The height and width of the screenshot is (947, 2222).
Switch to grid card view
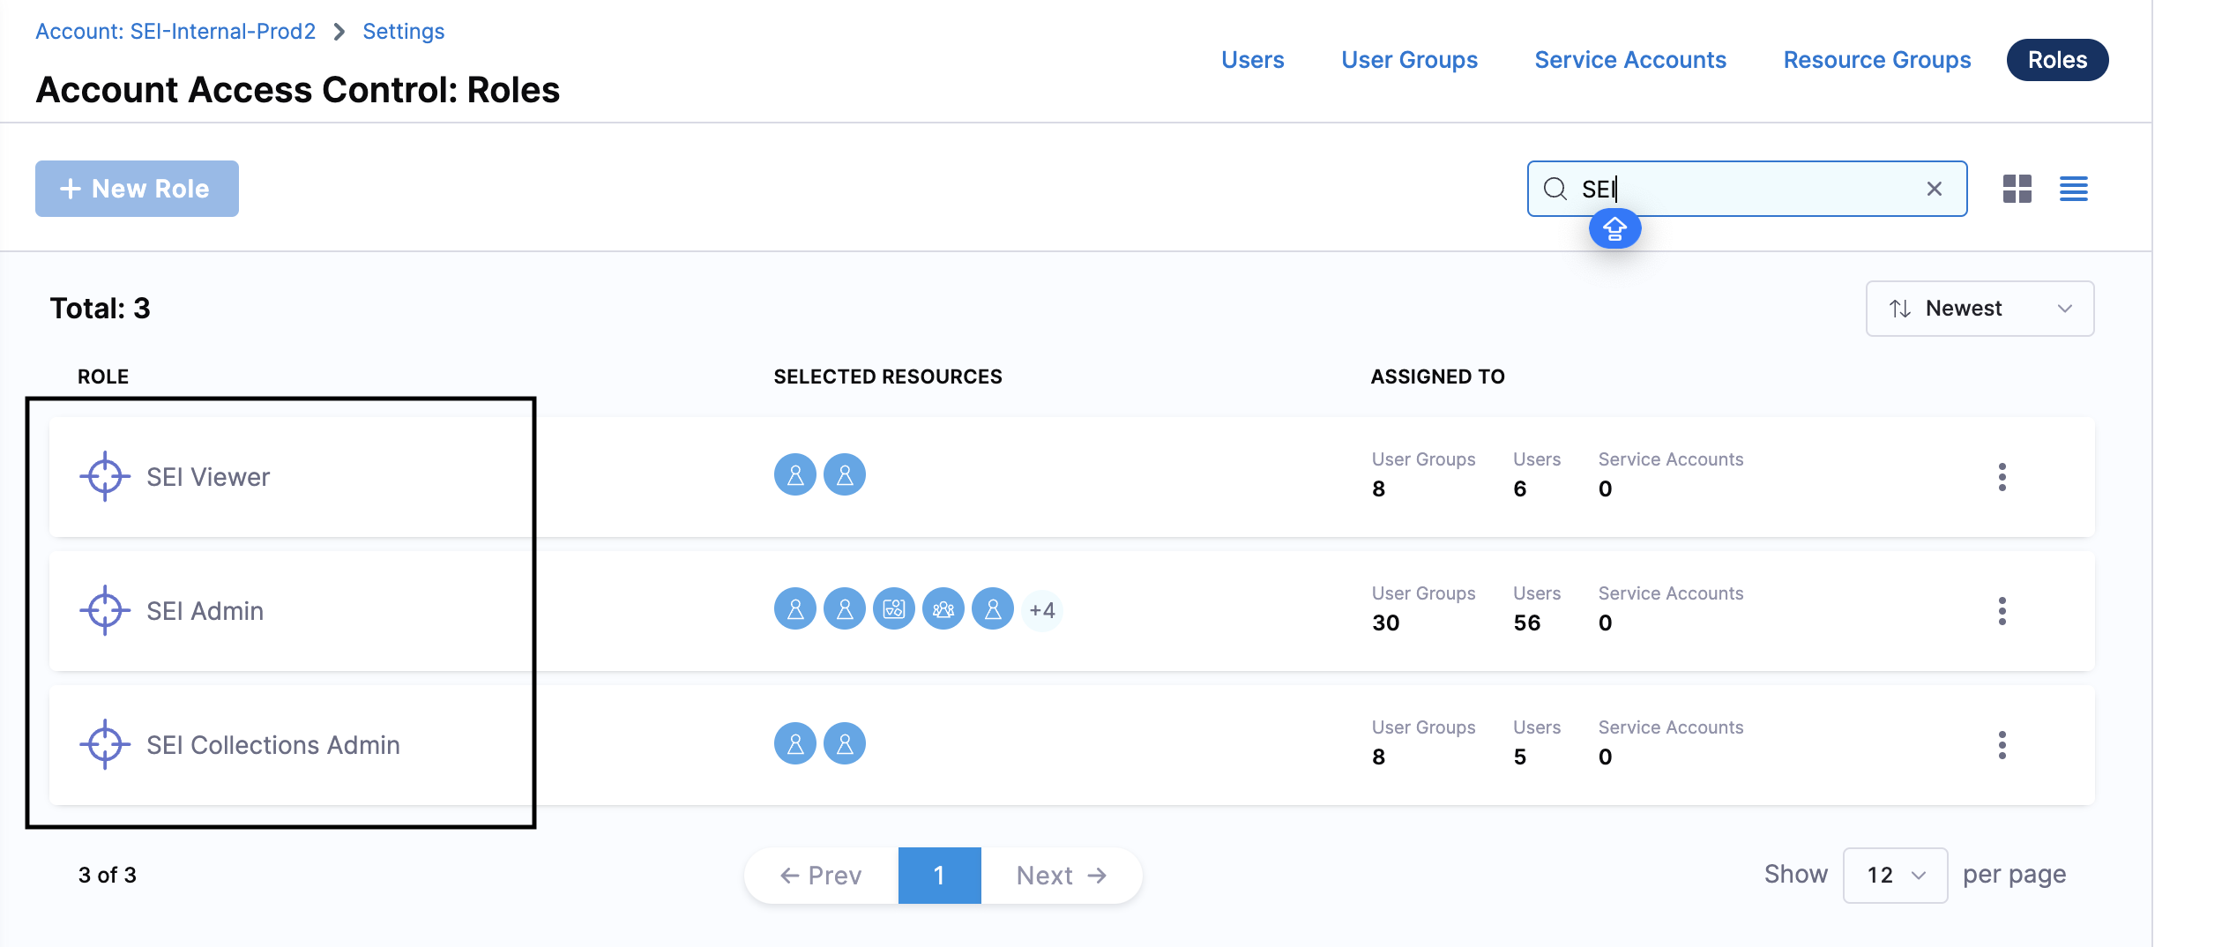point(2017,189)
